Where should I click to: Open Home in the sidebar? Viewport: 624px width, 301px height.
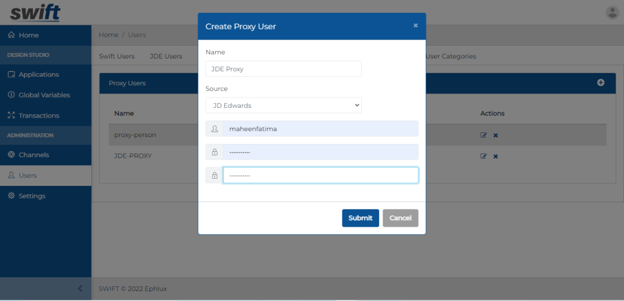pos(29,35)
